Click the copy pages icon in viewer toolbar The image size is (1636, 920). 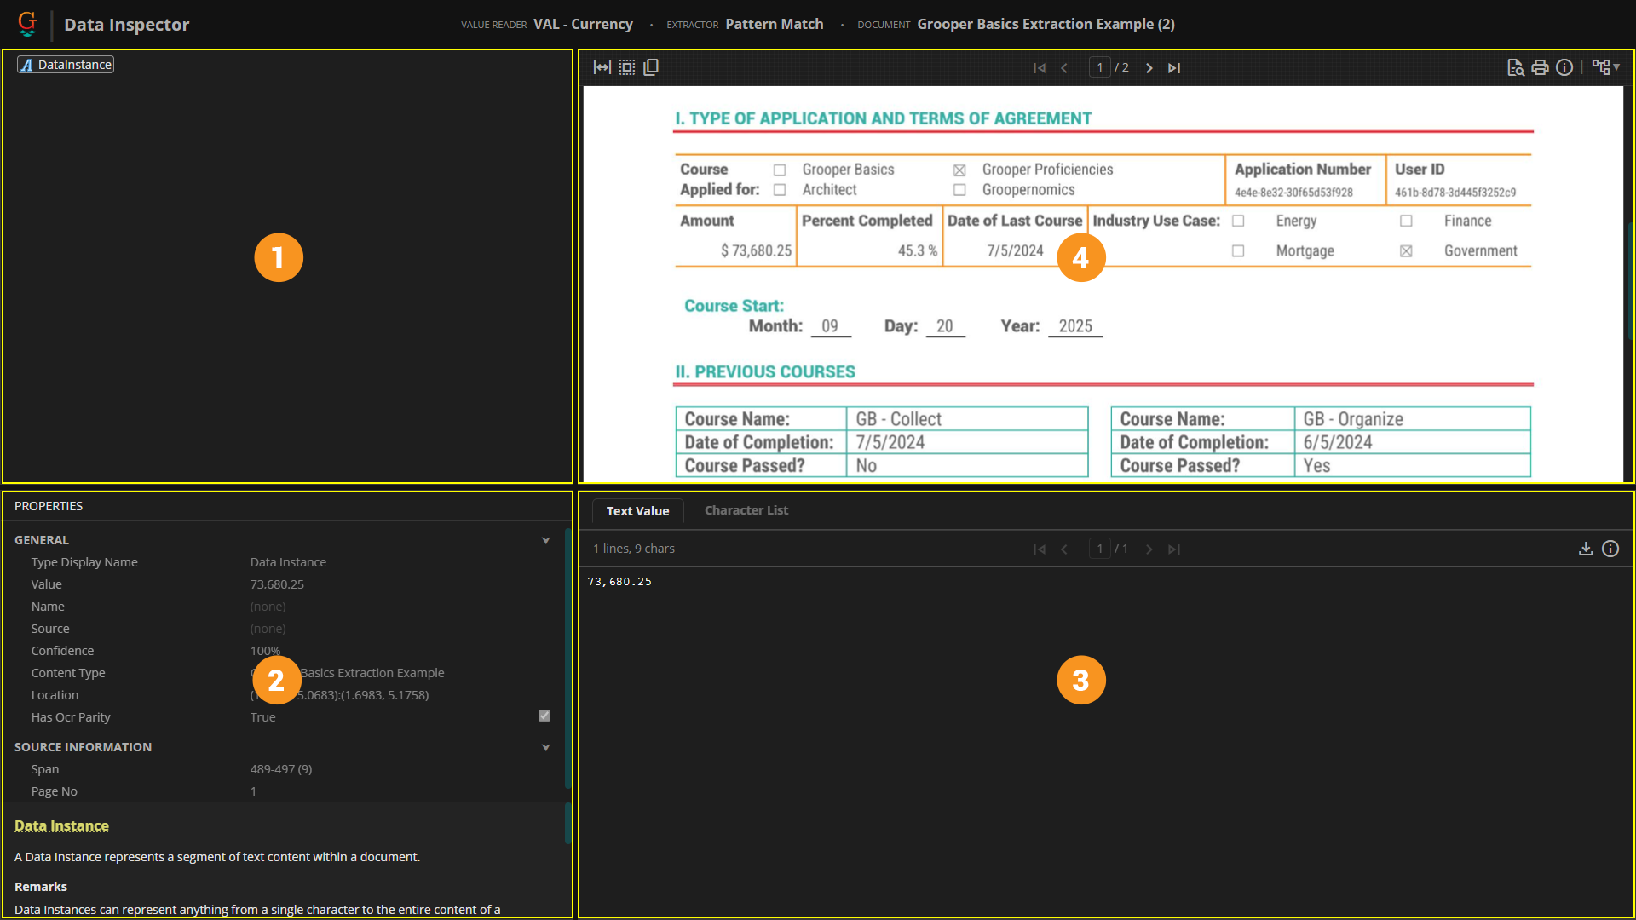tap(651, 67)
